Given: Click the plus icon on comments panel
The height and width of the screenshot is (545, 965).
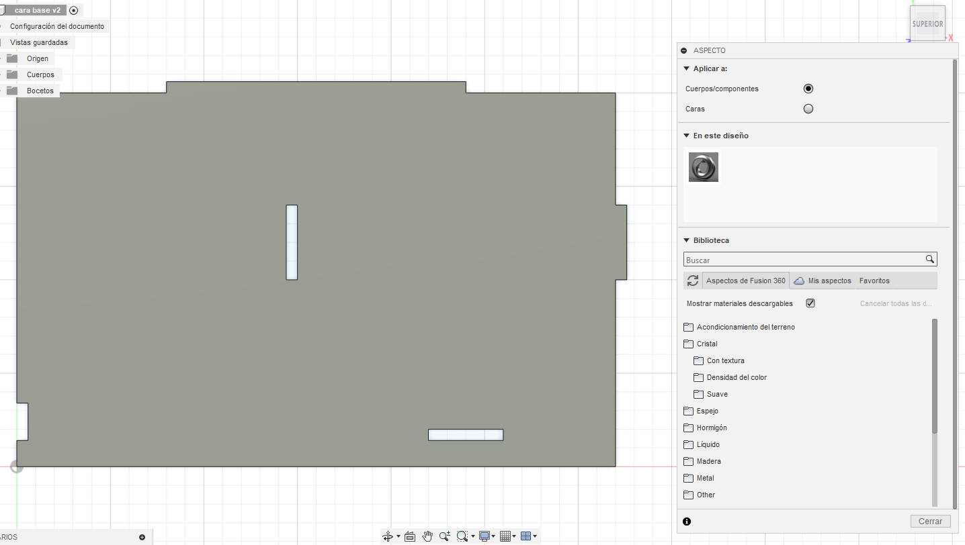Looking at the screenshot, I should click(x=142, y=537).
